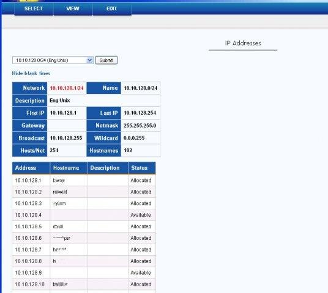Click the red 10.10.128.1/24 network link

coord(67,88)
